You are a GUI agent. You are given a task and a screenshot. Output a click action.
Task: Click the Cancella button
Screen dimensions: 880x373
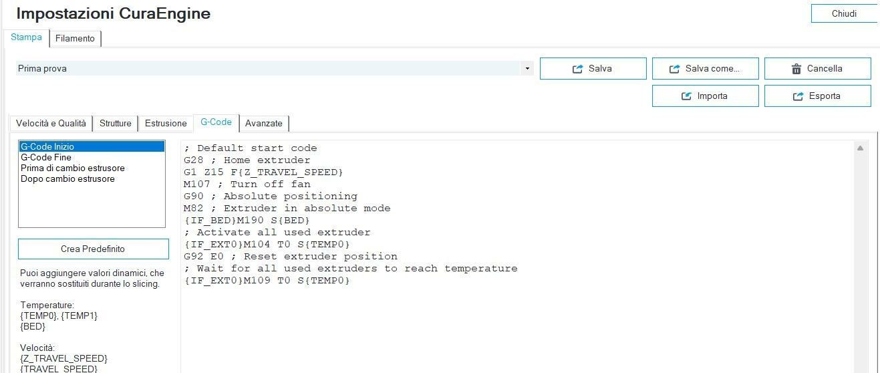coord(818,68)
